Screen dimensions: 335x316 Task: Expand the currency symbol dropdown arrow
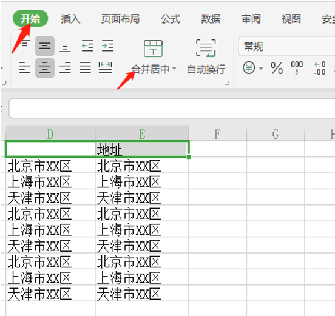(261, 69)
